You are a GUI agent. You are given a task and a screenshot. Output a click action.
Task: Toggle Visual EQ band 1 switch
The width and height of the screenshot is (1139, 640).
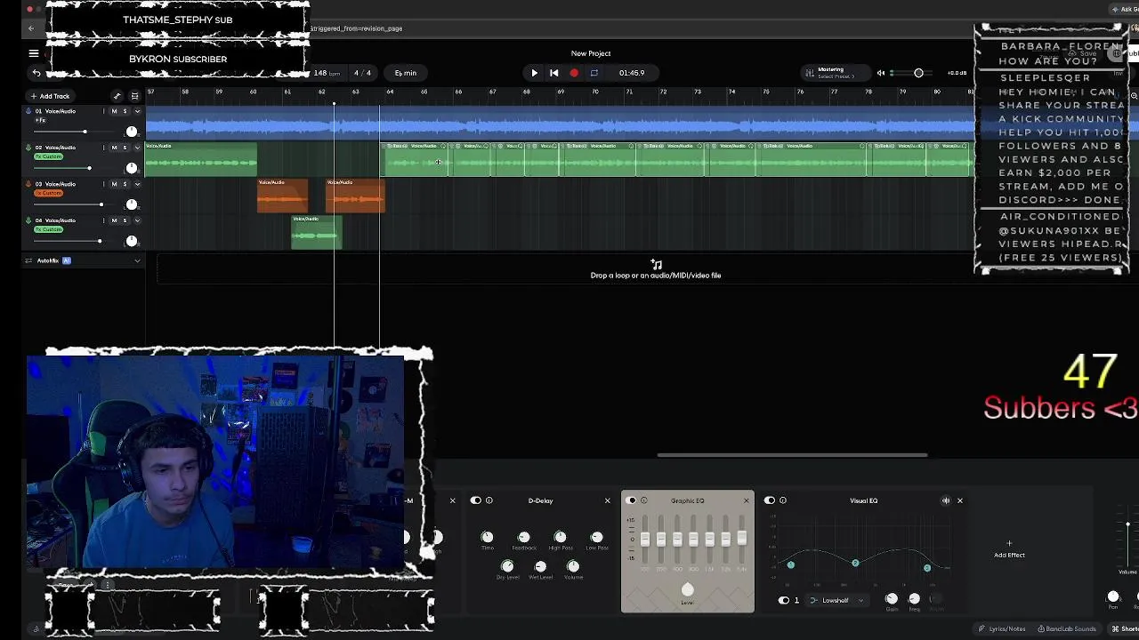coord(784,600)
